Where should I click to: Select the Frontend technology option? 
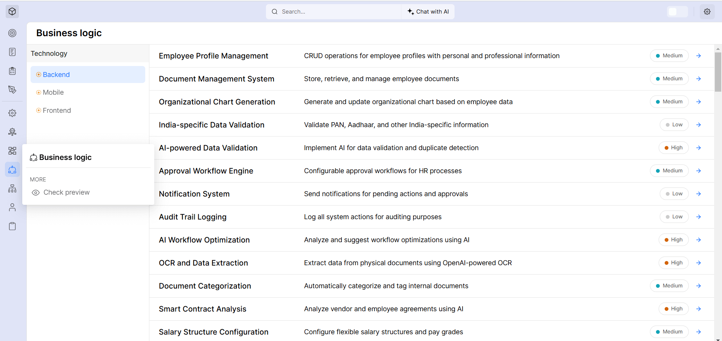(57, 111)
